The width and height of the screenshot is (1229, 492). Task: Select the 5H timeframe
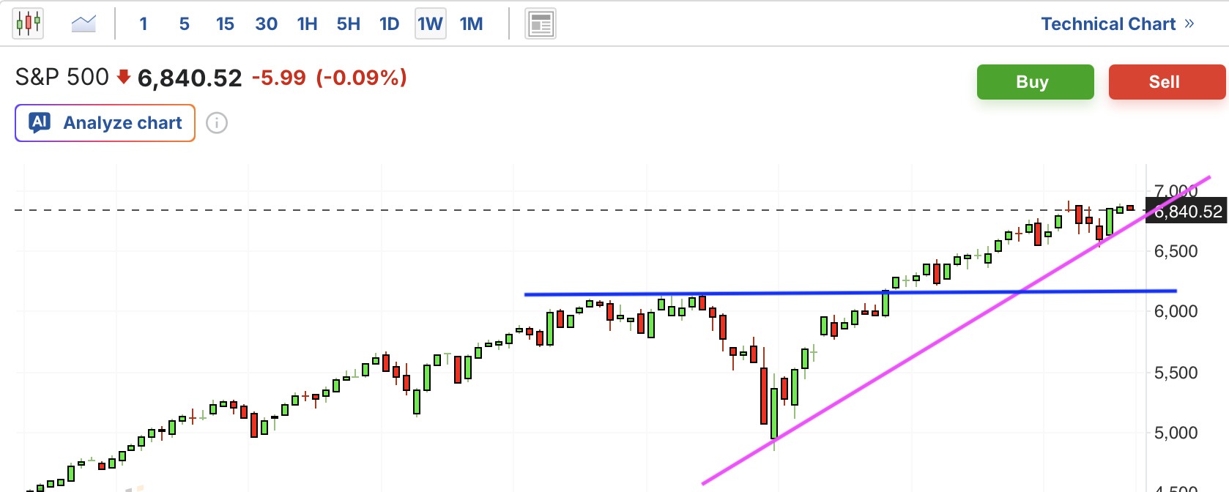point(349,24)
